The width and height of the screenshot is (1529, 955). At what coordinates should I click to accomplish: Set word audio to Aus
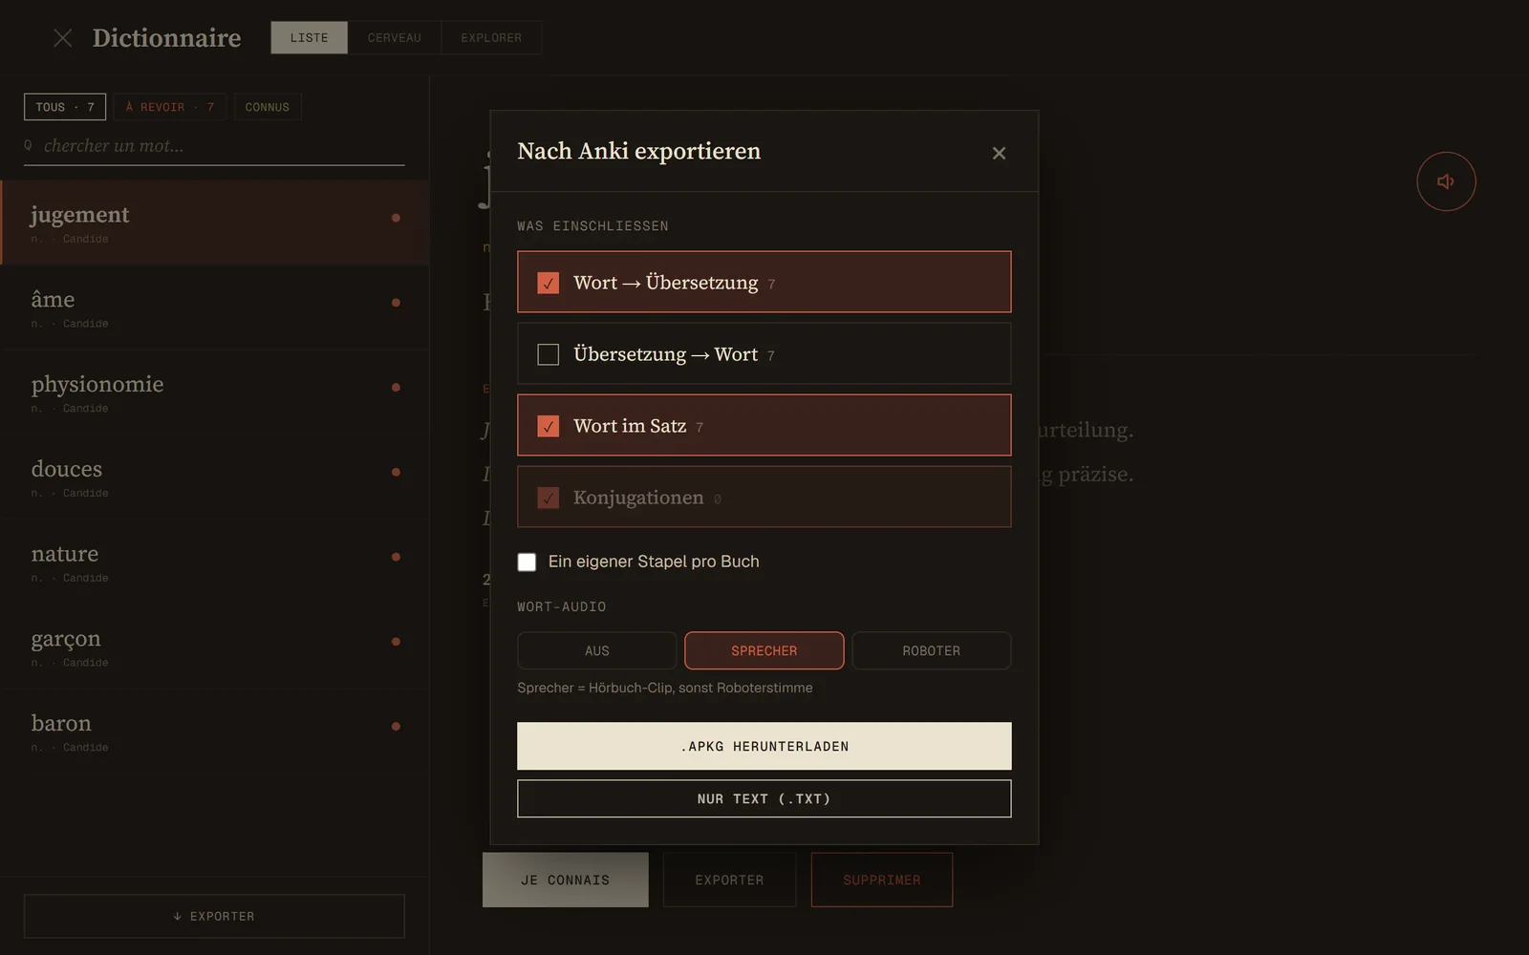point(597,650)
